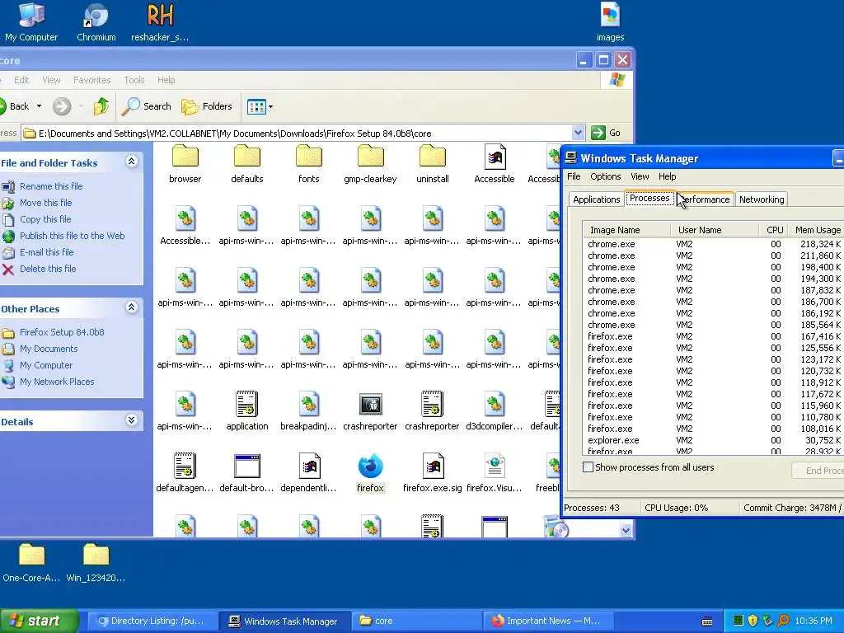Switch to the Applications tab
The width and height of the screenshot is (844, 633).
click(597, 199)
